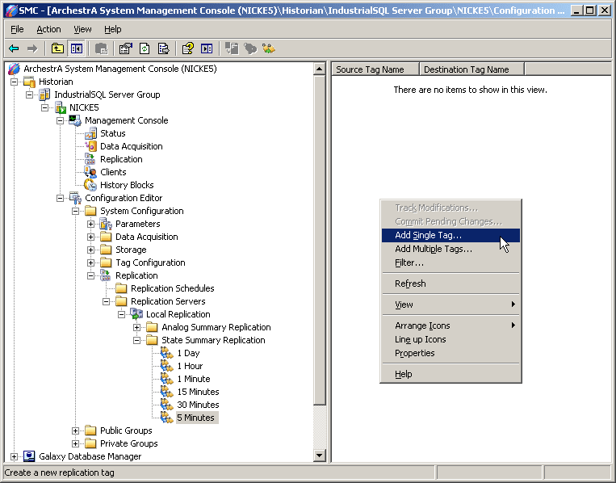Open the Properties toolbar icon
This screenshot has height=483, width=616.
pos(126,48)
